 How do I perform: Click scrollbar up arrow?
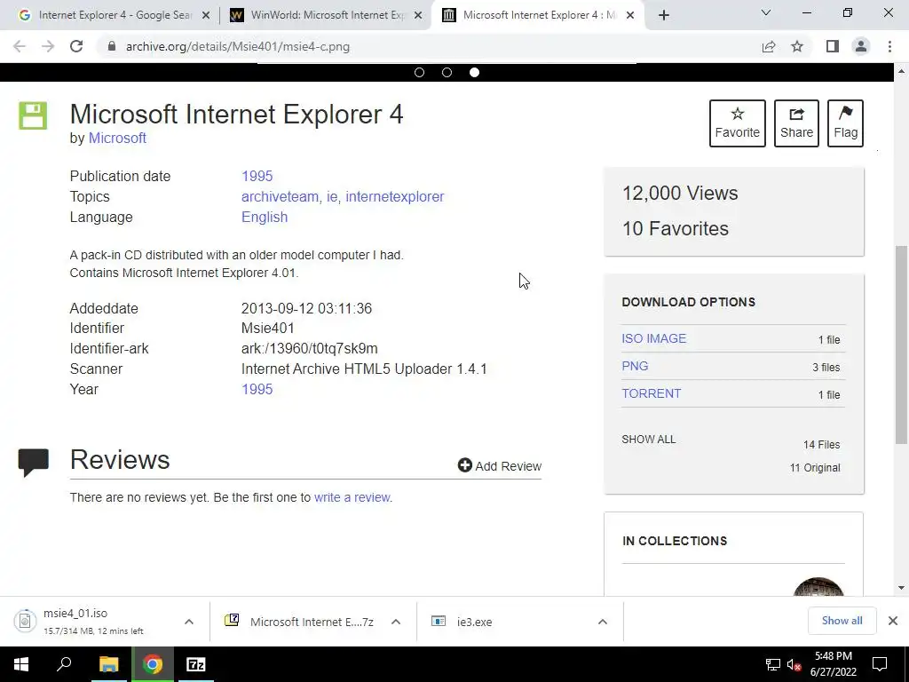(901, 71)
